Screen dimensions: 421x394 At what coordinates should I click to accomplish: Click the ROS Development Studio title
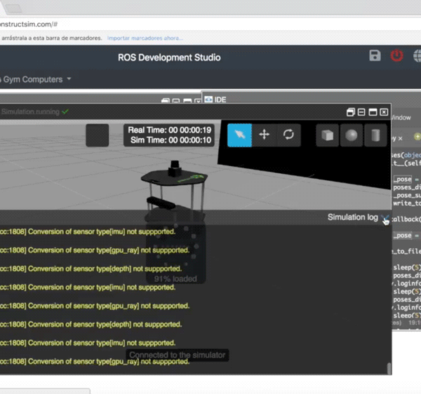169,57
